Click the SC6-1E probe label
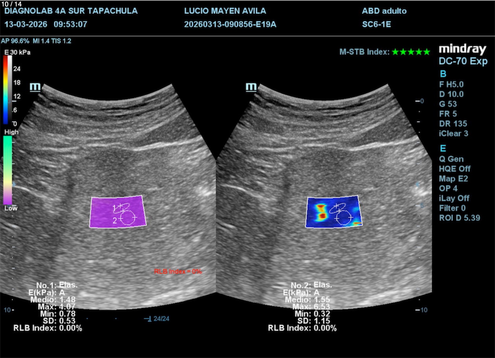 [376, 24]
